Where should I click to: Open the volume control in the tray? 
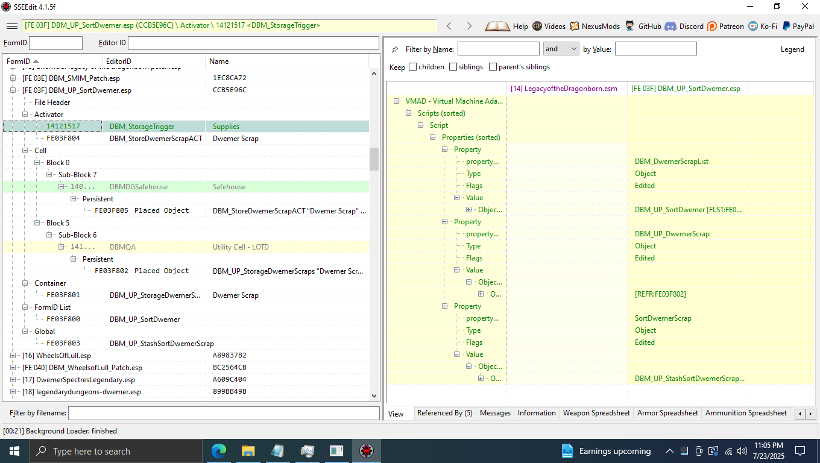coord(742,451)
